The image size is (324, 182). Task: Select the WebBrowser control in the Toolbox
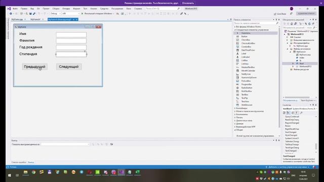[x=255, y=105]
